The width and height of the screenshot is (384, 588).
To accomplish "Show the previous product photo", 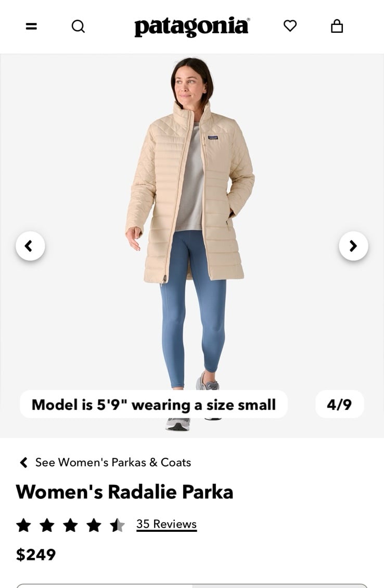I will (30, 246).
